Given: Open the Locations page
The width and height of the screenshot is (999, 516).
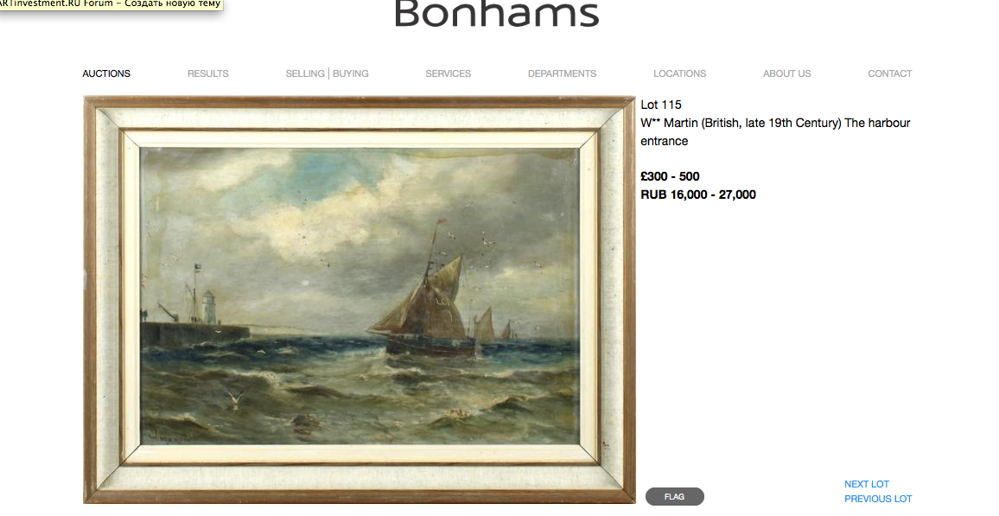Looking at the screenshot, I should pos(679,73).
